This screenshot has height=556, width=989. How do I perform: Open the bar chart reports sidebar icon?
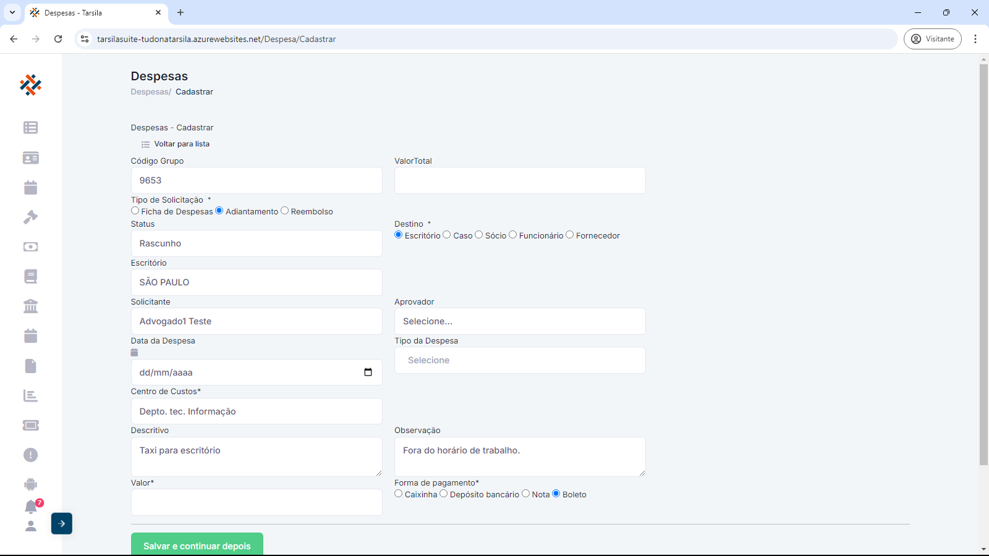pyautogui.click(x=30, y=396)
